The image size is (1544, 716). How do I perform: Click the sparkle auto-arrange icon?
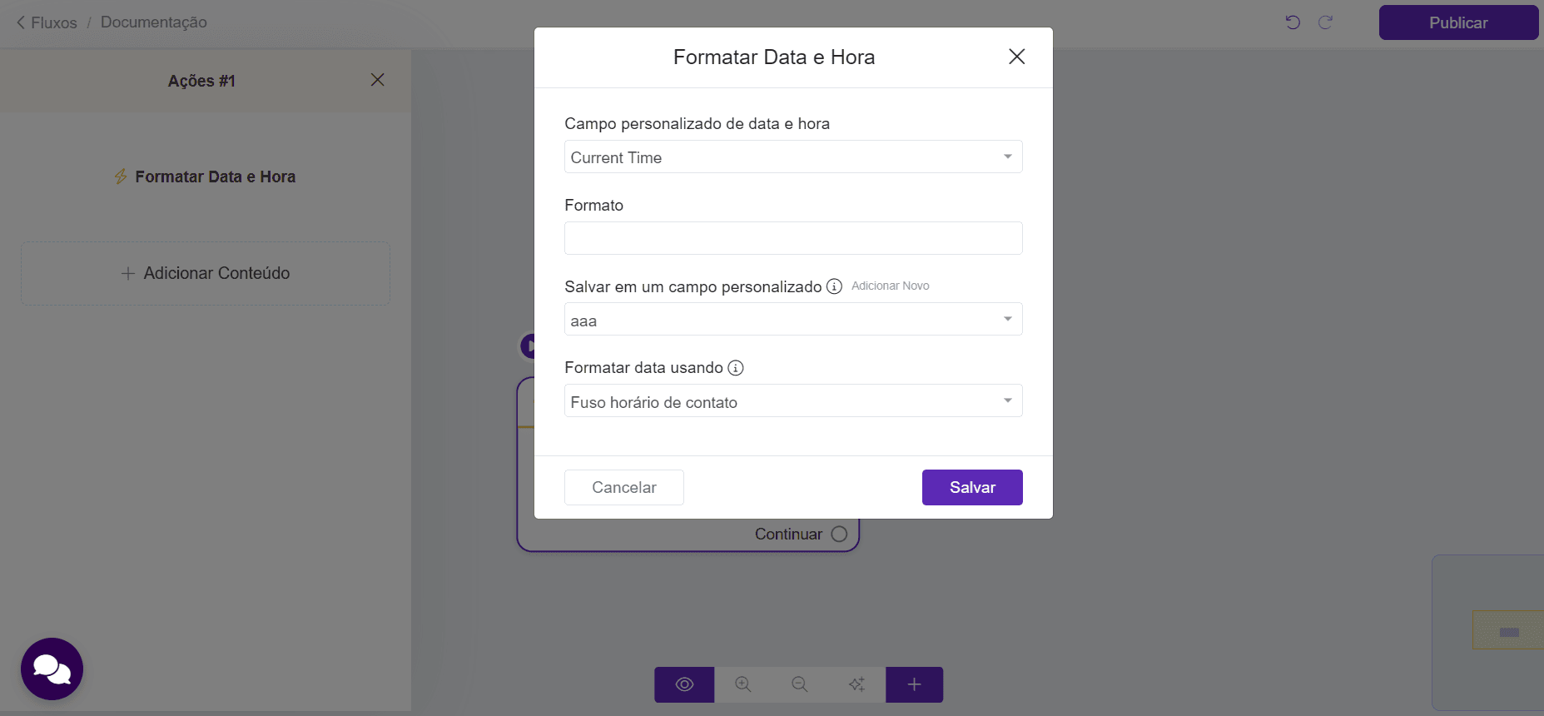click(856, 684)
